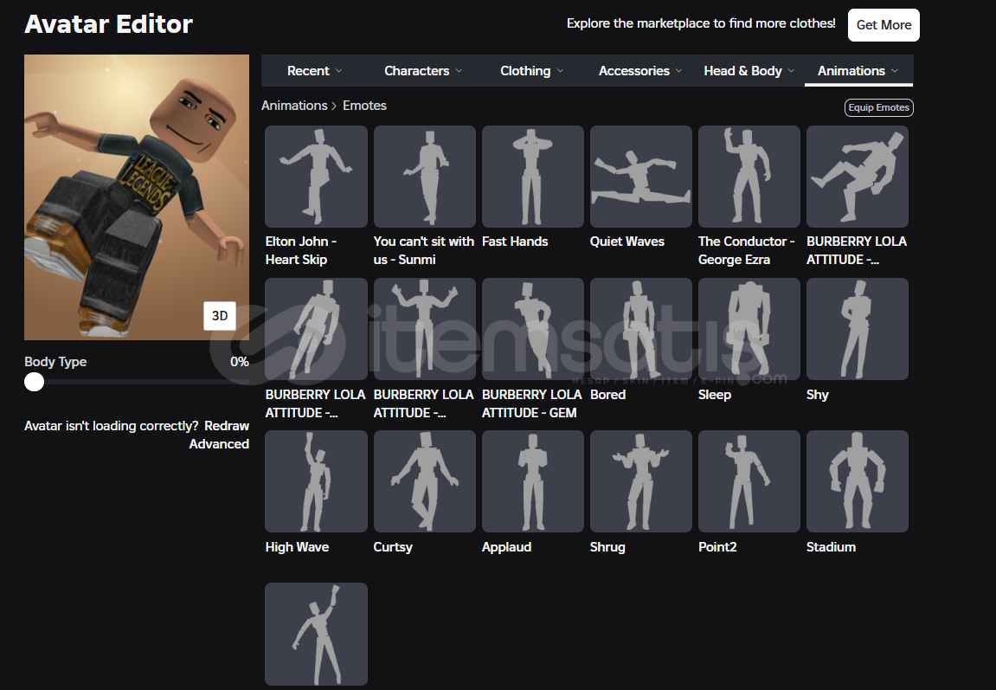
Task: Open the Accessories tab
Action: tap(640, 70)
